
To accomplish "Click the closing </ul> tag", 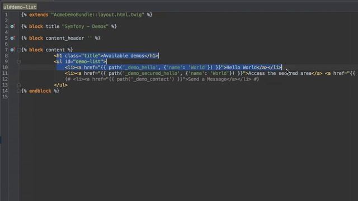I will (61, 85).
